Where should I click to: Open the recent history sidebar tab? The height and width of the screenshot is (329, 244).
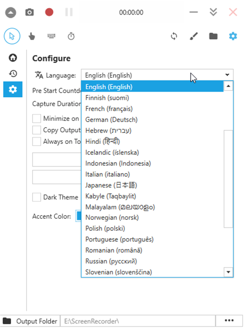13,73
